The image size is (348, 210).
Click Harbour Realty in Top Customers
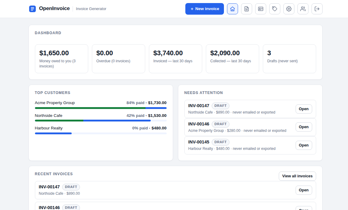pos(49,128)
